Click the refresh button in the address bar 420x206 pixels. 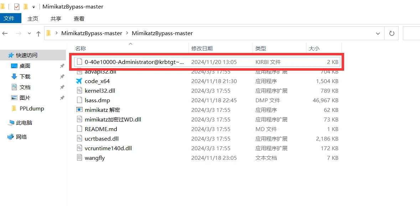click(x=392, y=33)
